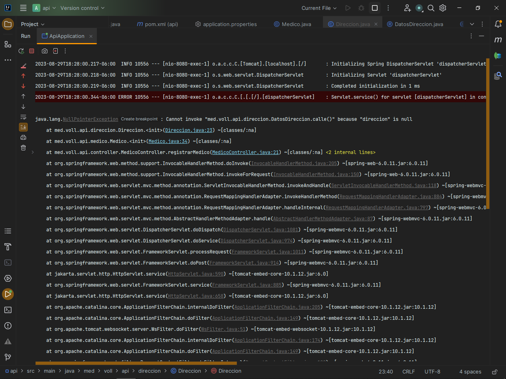Viewport: 506px width, 379px height.
Task: Click the UTF-8 encoding indicator
Action: 432,371
